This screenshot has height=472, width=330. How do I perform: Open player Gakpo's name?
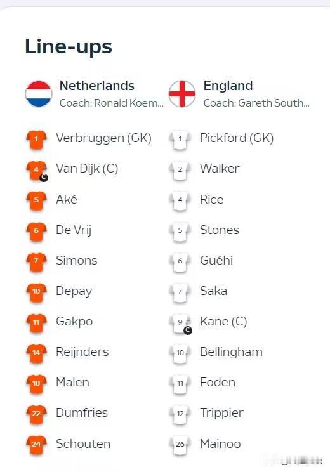pos(74,322)
